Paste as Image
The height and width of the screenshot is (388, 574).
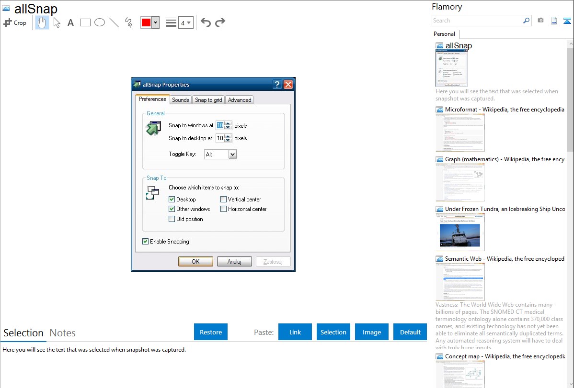click(x=371, y=332)
